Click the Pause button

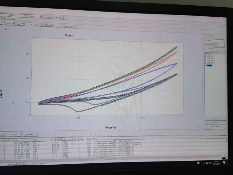pos(14,135)
